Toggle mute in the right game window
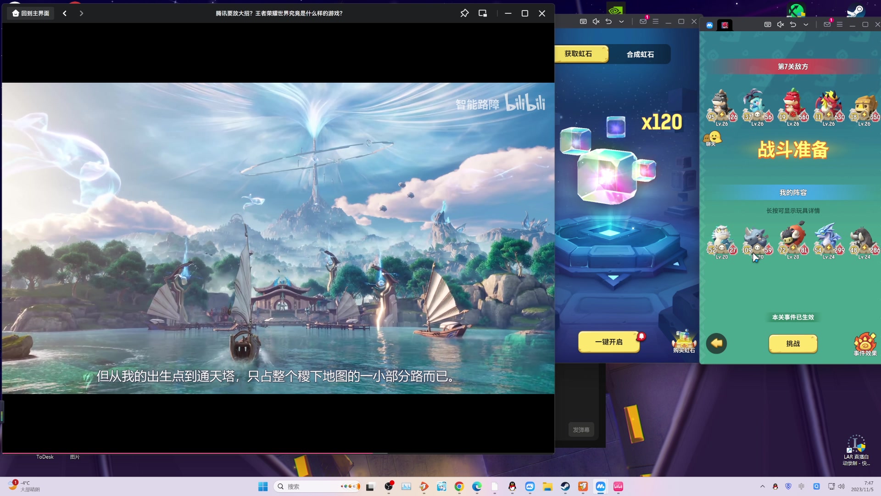The image size is (881, 496). 781,24
